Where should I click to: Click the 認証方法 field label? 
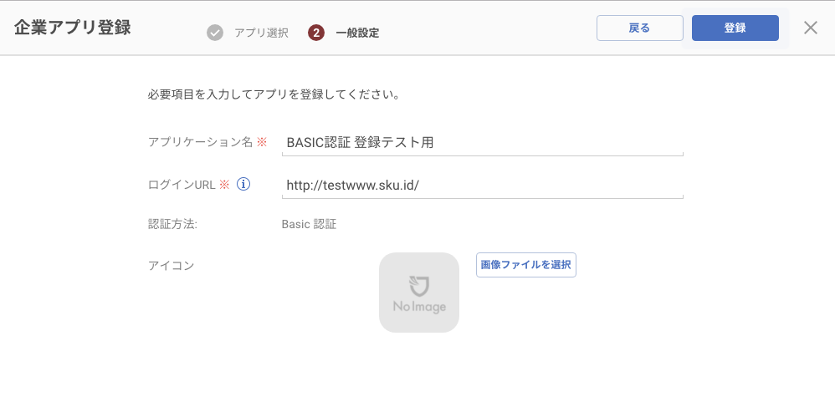click(172, 224)
